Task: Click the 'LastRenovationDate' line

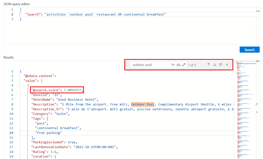Action: click(x=75, y=147)
